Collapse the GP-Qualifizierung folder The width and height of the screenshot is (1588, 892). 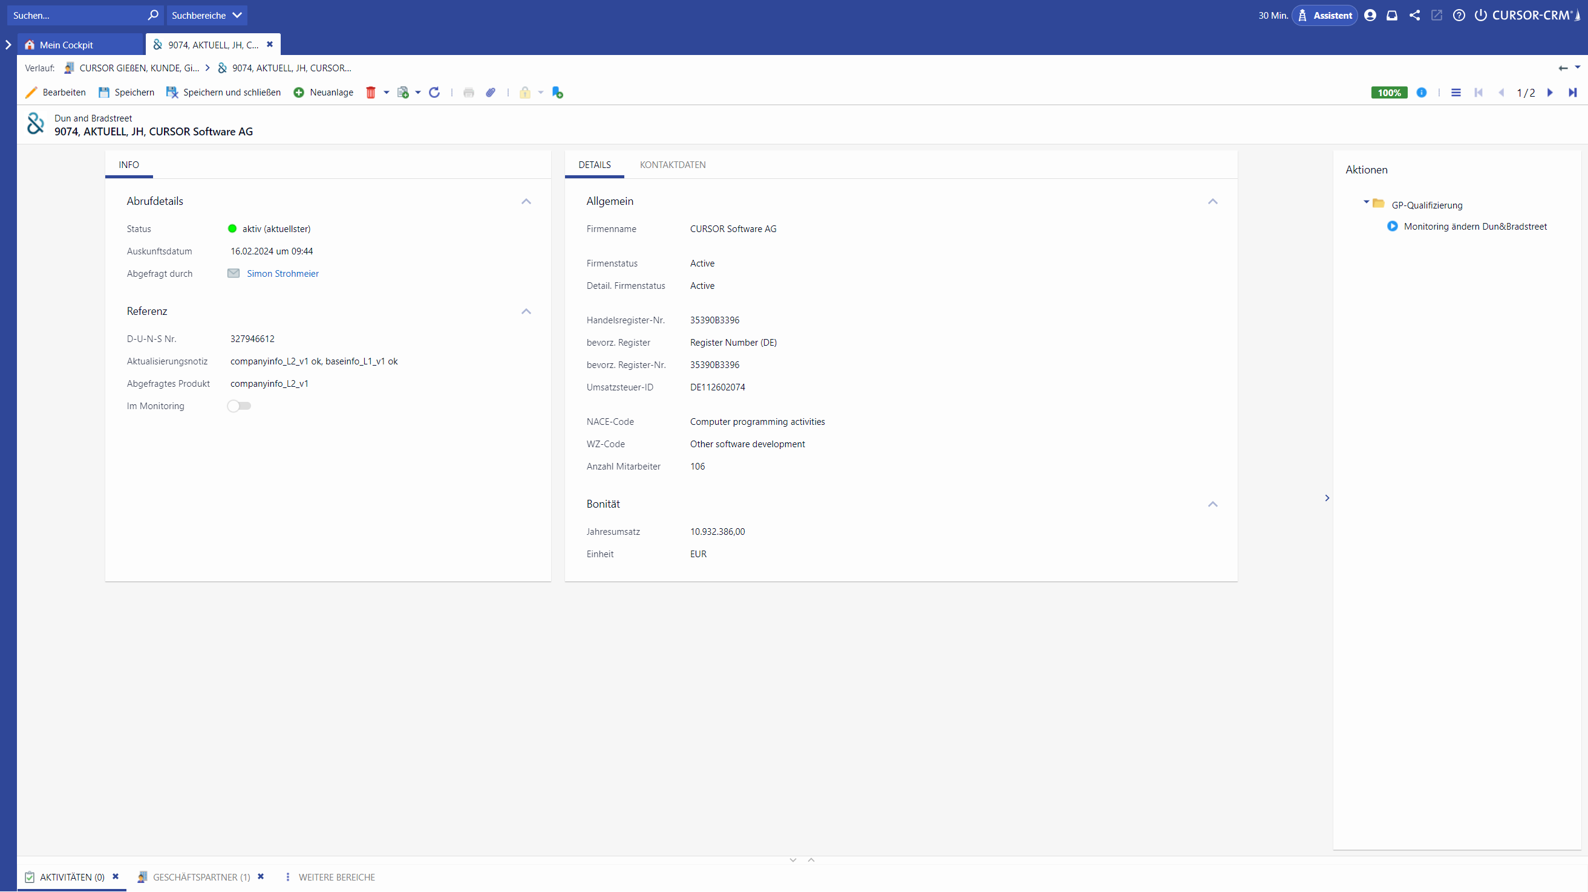[x=1366, y=202]
